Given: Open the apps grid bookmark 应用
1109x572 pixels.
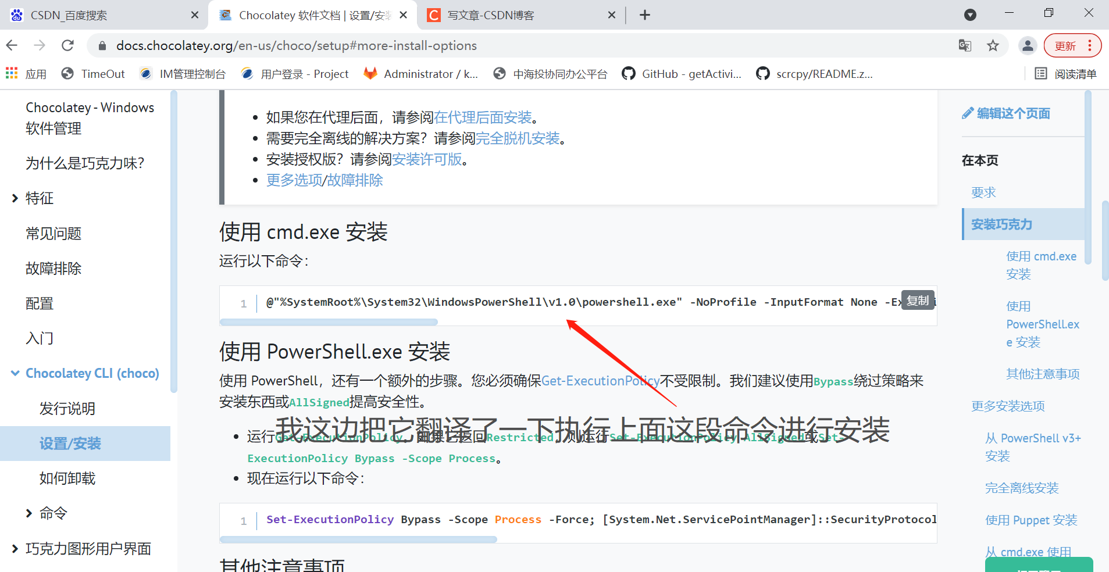Looking at the screenshot, I should pos(26,74).
